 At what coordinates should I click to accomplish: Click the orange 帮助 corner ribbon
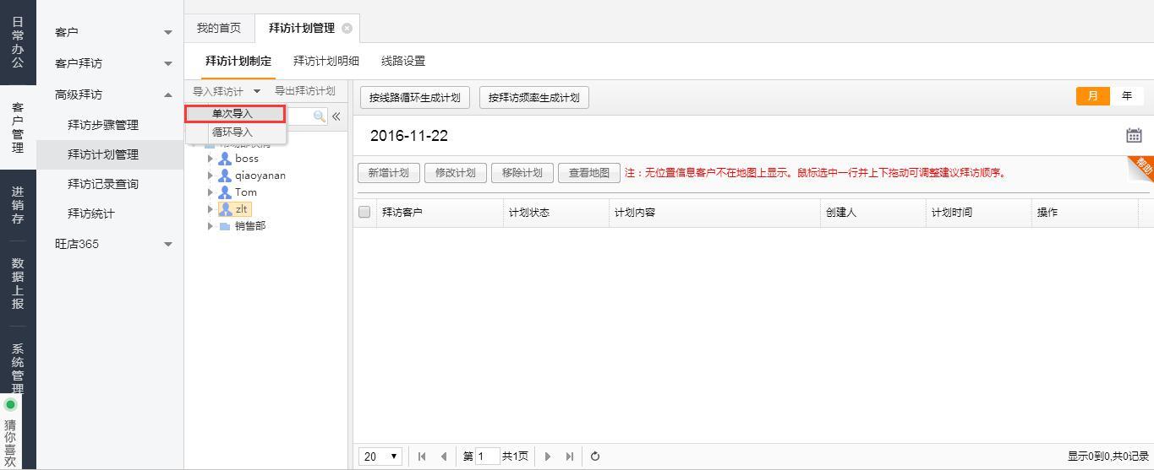coord(1142,166)
